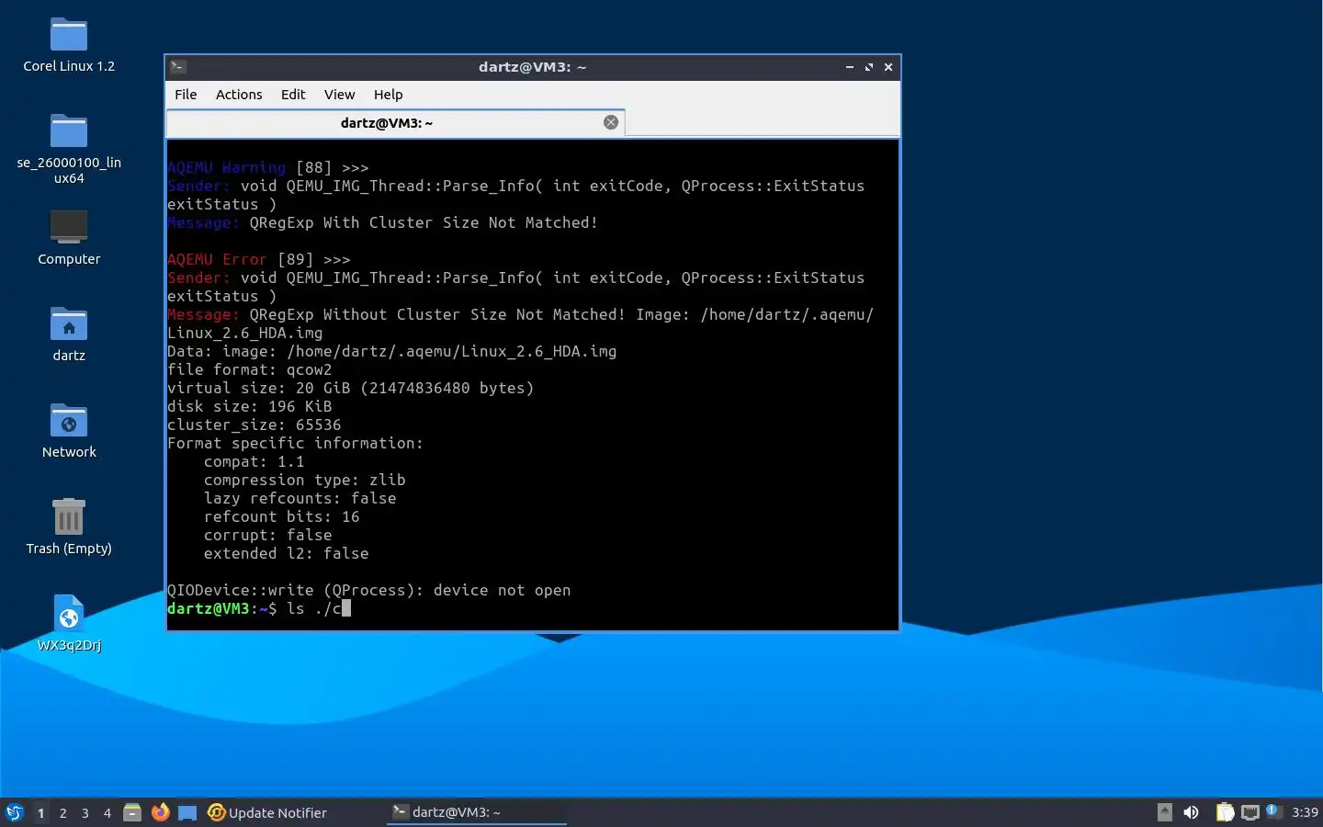1323x827 pixels.
Task: Open the Trash (Empty) icon
Action: click(69, 527)
